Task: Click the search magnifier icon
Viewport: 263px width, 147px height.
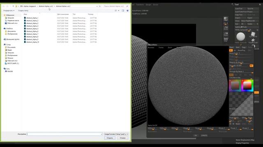Action: pos(127,6)
